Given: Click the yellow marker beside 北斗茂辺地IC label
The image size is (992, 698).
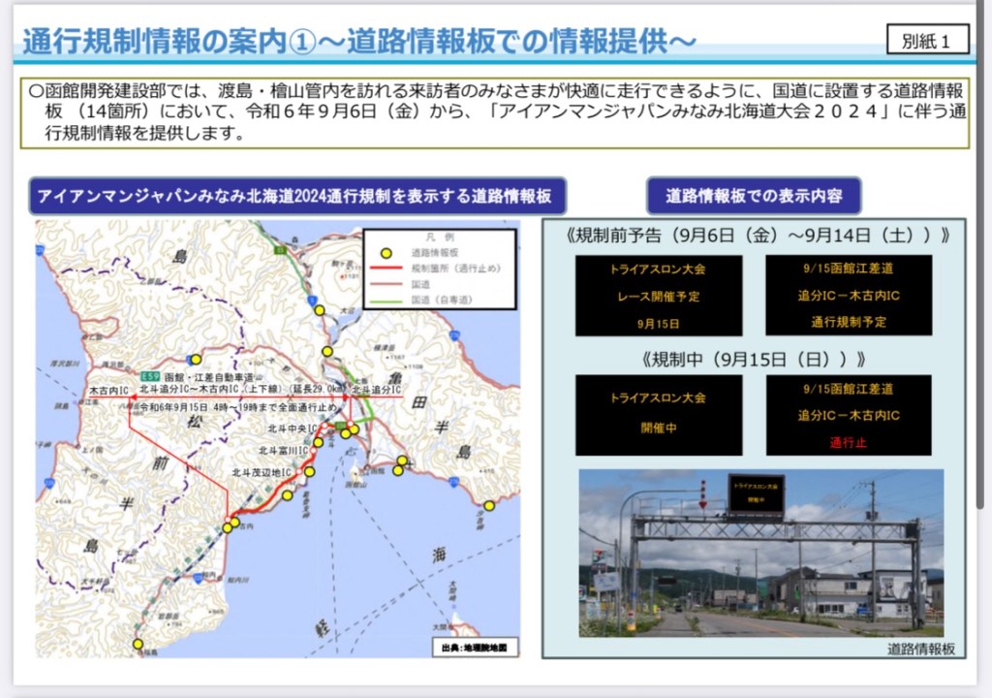Looking at the screenshot, I should click(310, 472).
